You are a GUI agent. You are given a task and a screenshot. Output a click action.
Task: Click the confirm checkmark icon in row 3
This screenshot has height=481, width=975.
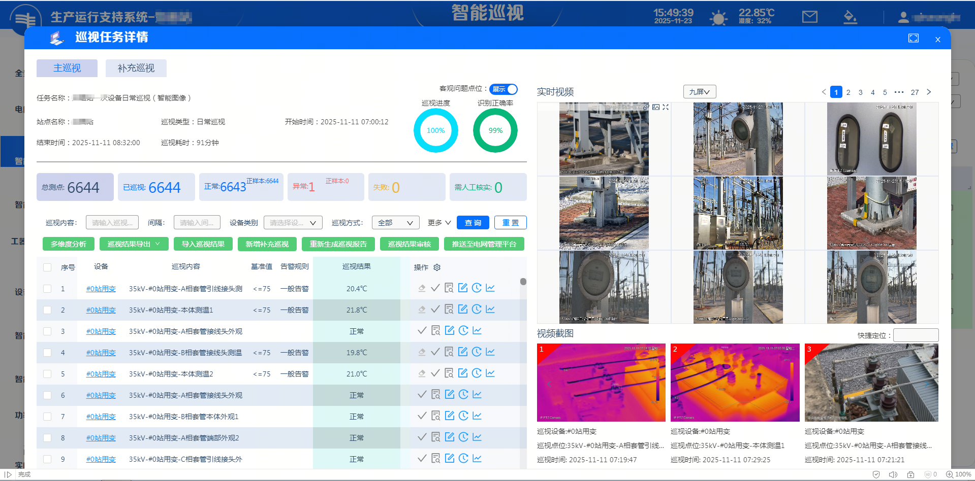(422, 331)
